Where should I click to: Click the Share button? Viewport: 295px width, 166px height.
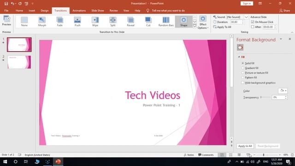click(285, 11)
